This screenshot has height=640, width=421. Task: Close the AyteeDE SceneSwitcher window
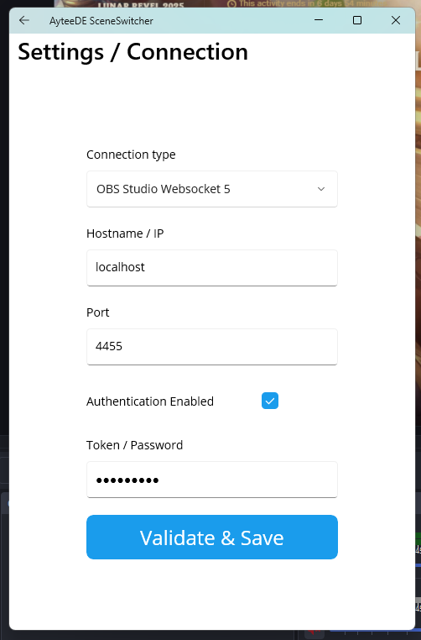point(396,20)
